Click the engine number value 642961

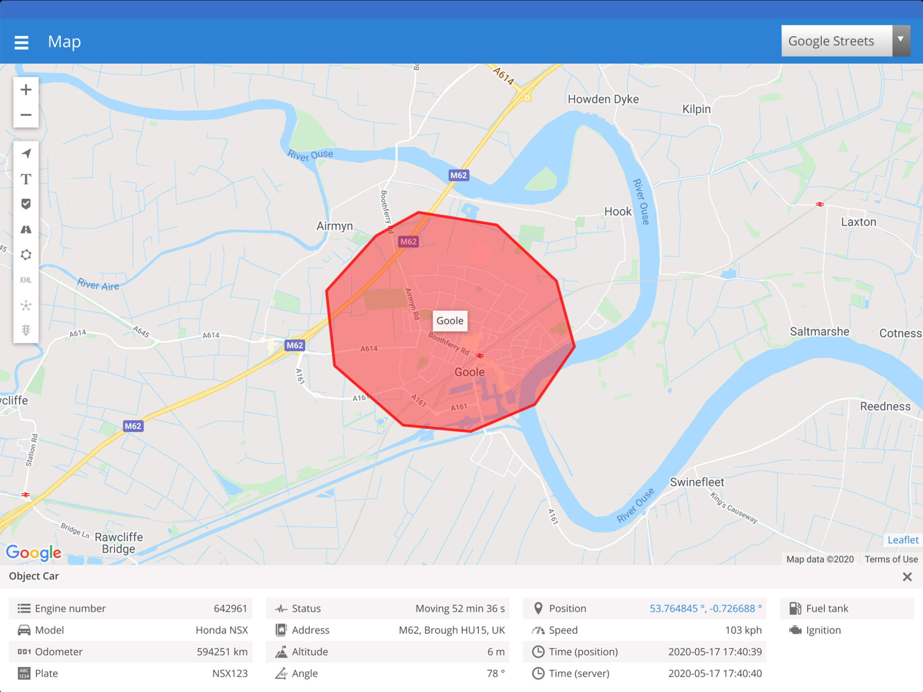pyautogui.click(x=230, y=609)
